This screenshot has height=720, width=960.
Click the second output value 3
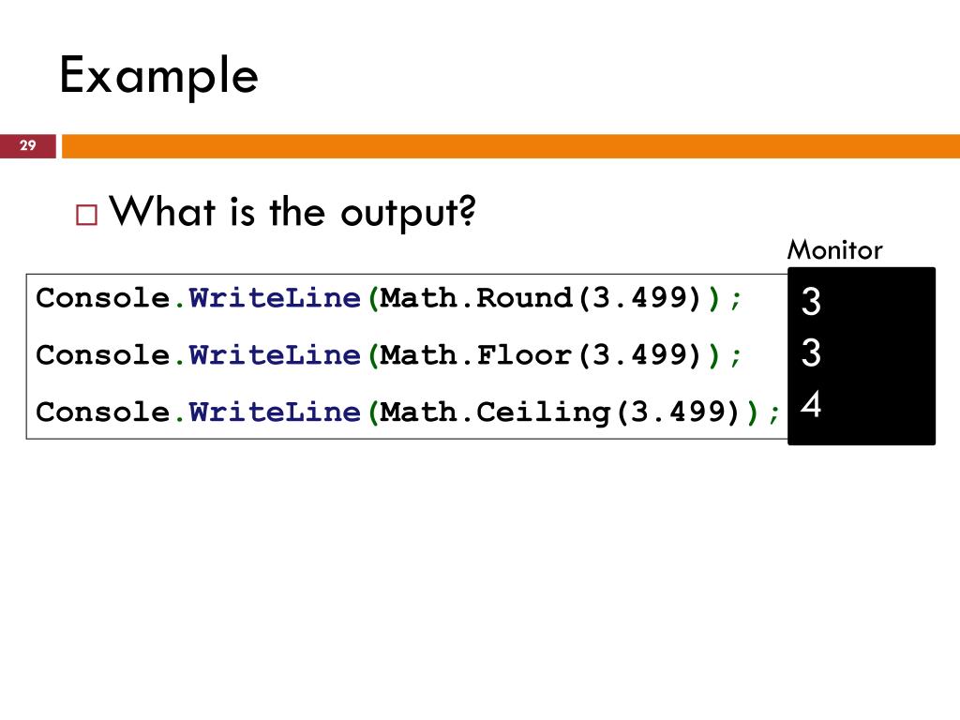coord(812,353)
